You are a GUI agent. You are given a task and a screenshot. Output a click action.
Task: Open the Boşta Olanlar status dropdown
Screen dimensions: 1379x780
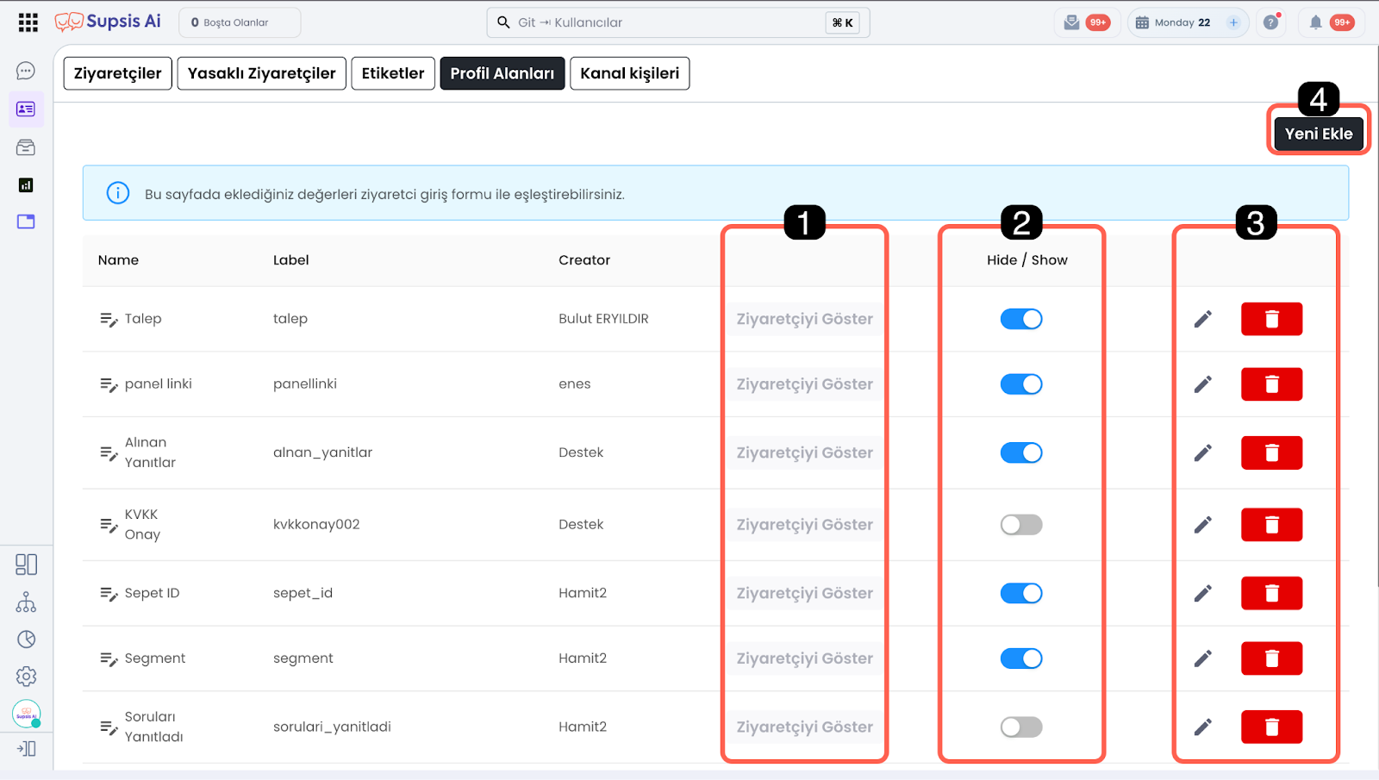(240, 22)
